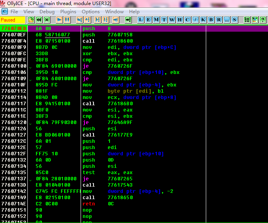Execute till return
The image size is (268, 223).
click(x=115, y=20)
